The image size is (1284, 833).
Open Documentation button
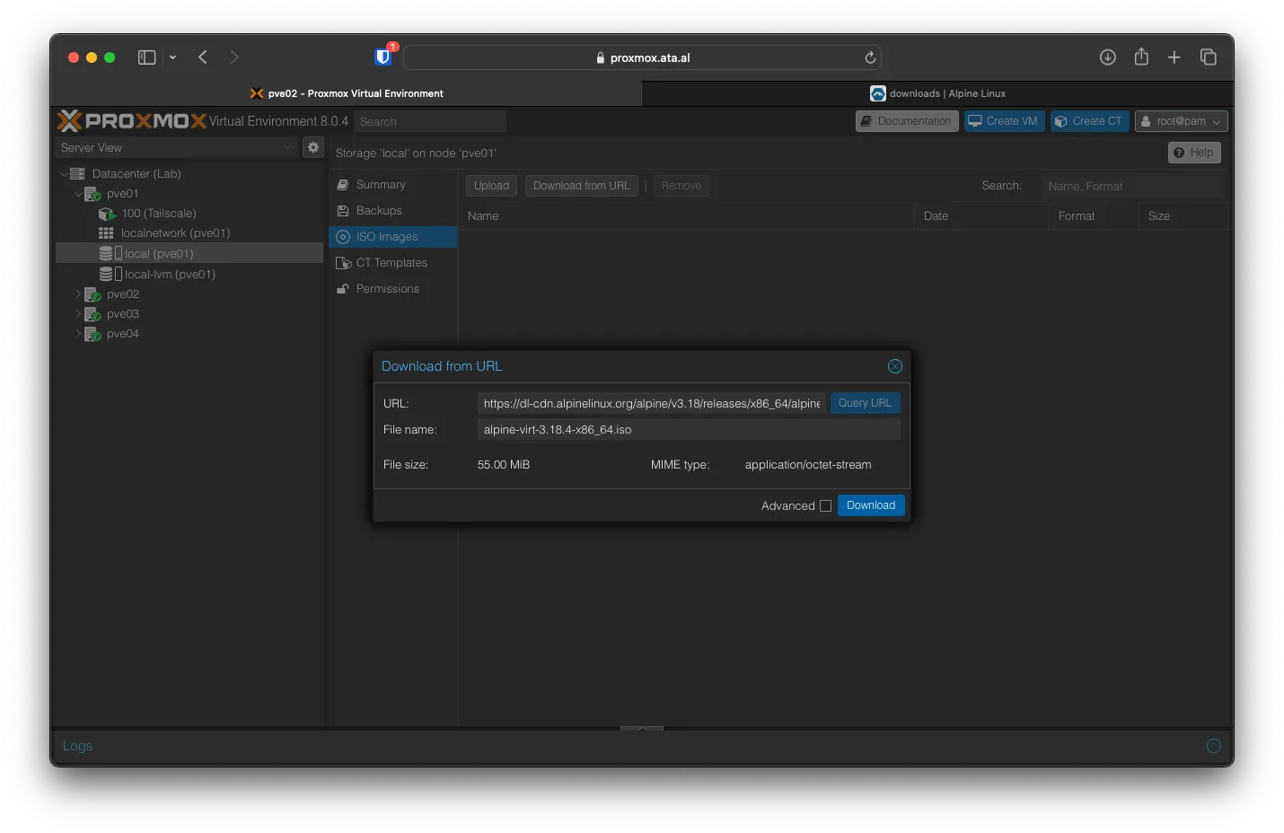click(x=907, y=121)
